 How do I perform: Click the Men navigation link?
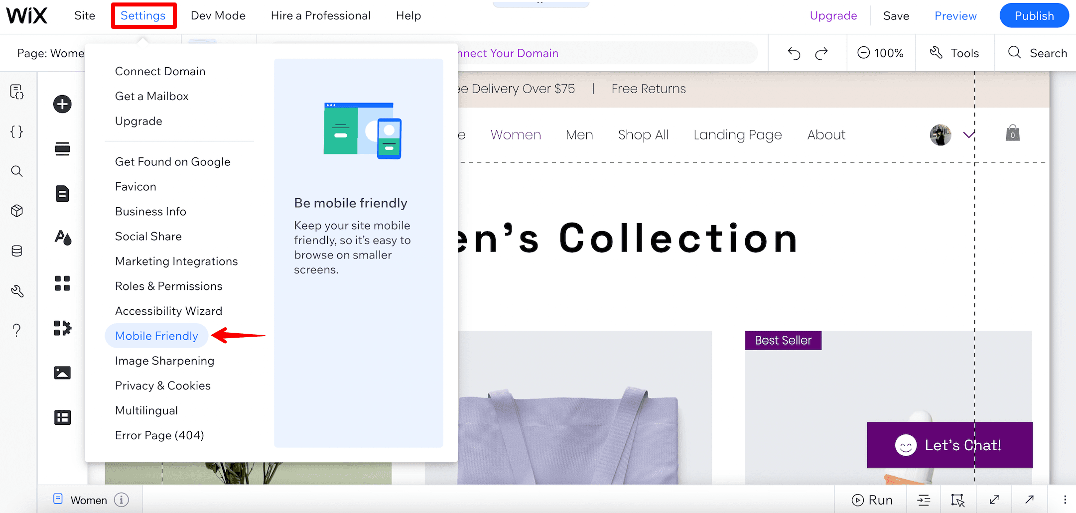coord(579,135)
